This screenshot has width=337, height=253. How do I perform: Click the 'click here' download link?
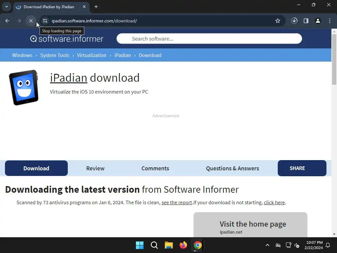[274, 203]
